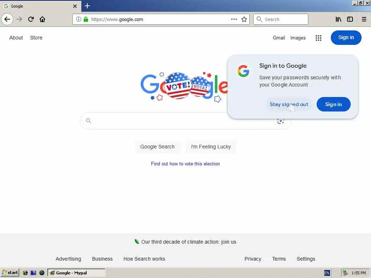This screenshot has height=278, width=371.
Task: Open the Windows start menu
Action: tap(10, 273)
